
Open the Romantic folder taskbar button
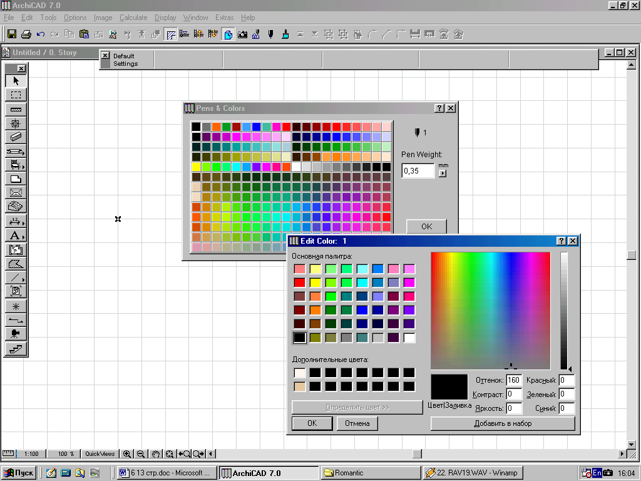point(371,473)
